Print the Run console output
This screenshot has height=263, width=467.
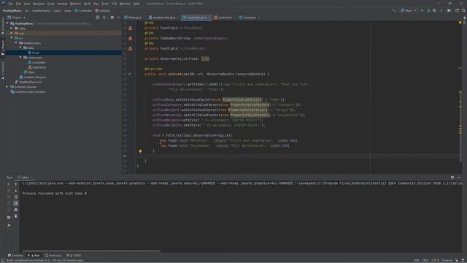pyautogui.click(x=16, y=210)
